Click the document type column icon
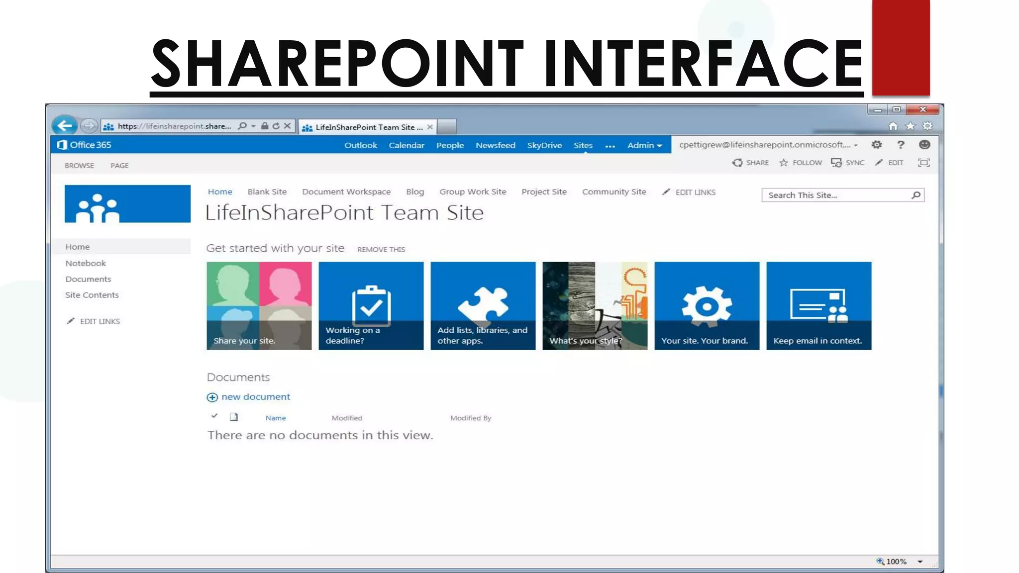Image resolution: width=1019 pixels, height=573 pixels. (234, 417)
